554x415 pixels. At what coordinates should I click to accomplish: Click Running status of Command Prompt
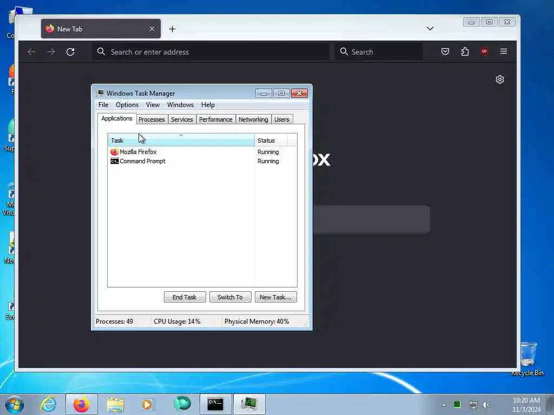click(x=268, y=161)
